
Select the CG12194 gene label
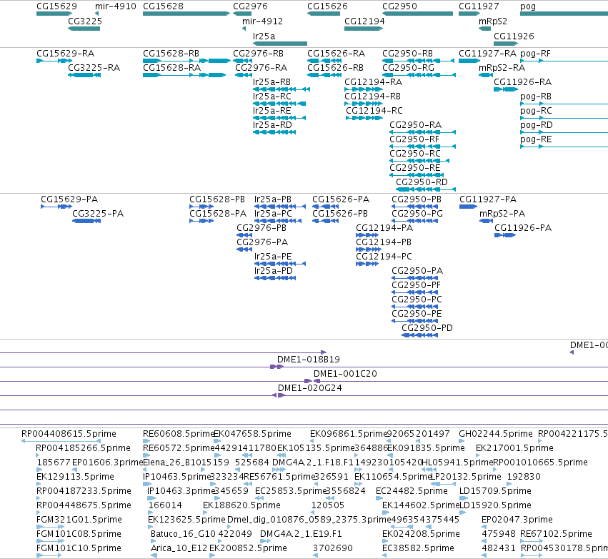364,21
